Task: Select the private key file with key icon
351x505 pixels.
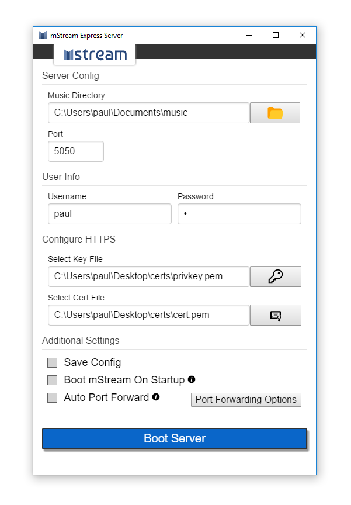Action: point(276,276)
